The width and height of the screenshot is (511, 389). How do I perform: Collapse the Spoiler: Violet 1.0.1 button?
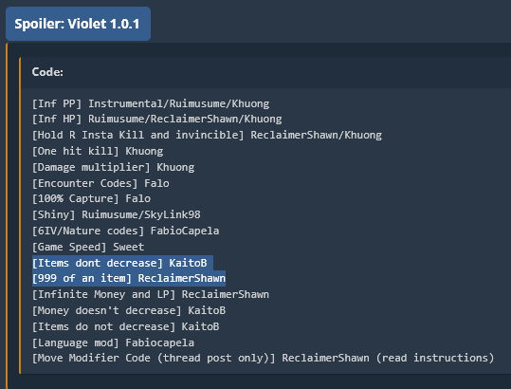[x=78, y=24]
